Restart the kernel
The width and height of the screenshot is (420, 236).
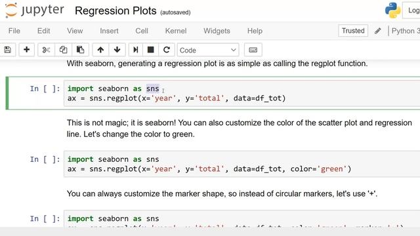point(167,50)
